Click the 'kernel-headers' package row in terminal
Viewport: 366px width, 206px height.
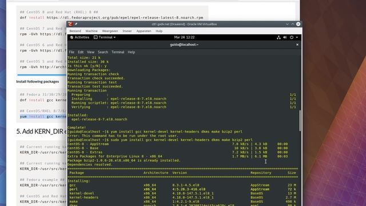tap(182, 197)
